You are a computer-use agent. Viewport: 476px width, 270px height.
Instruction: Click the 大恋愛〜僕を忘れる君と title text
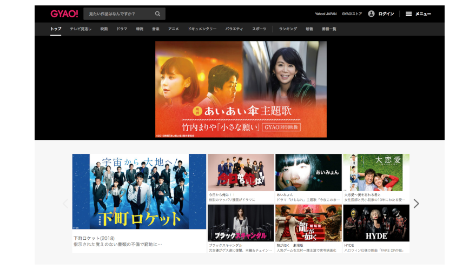(362, 195)
